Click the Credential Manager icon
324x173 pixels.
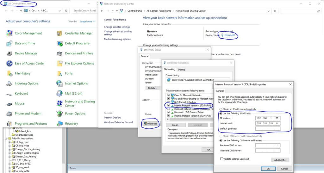60,33
